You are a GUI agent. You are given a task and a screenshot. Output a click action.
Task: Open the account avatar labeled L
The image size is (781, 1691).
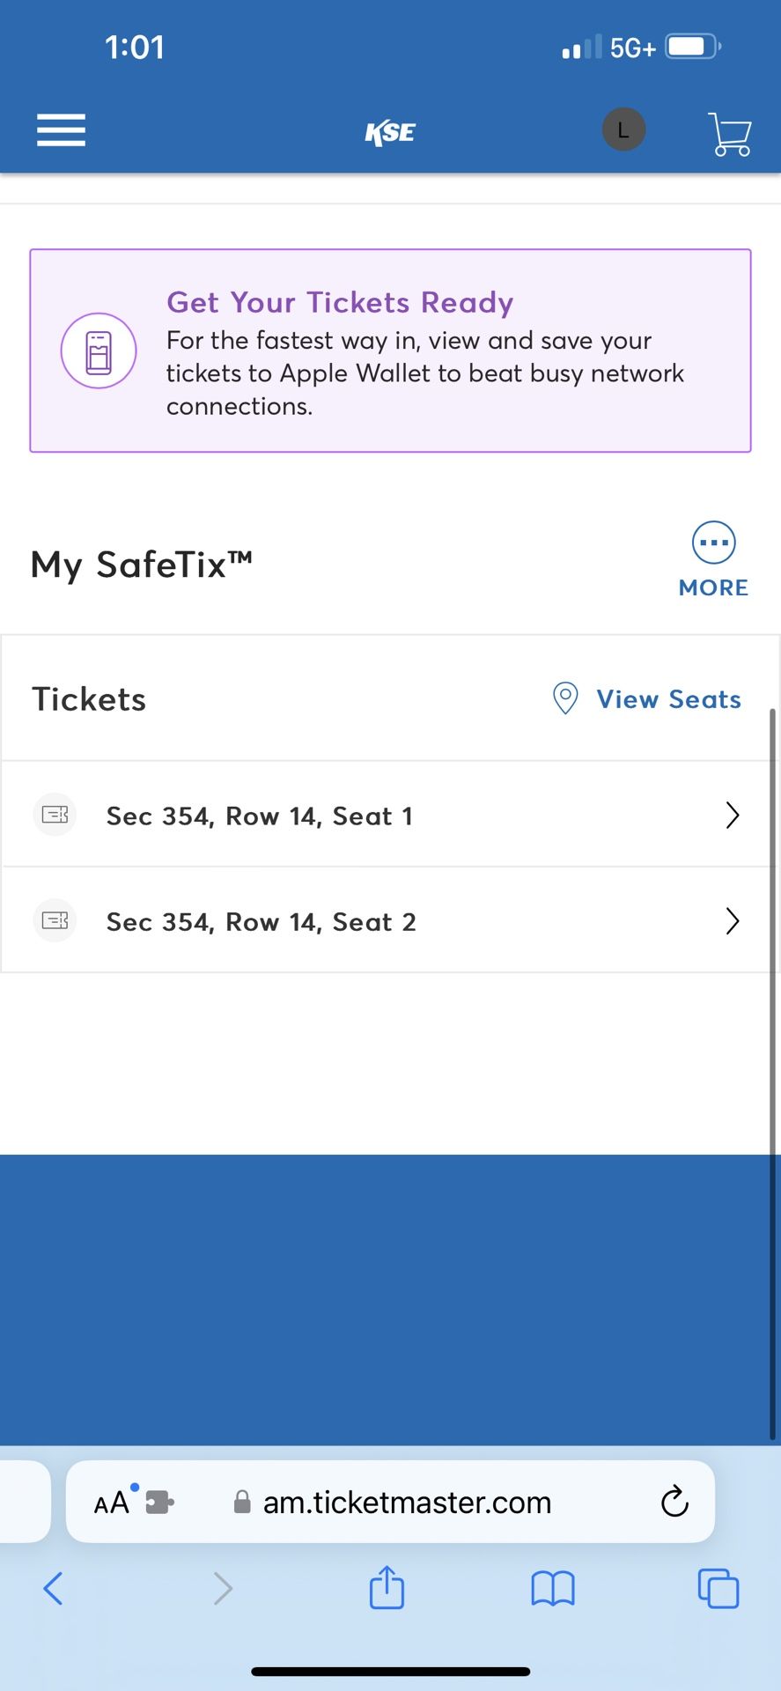coord(623,130)
